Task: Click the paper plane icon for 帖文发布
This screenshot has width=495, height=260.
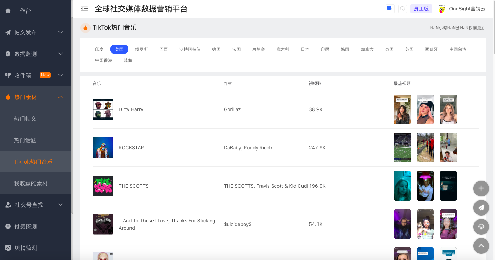Action: 8,32
